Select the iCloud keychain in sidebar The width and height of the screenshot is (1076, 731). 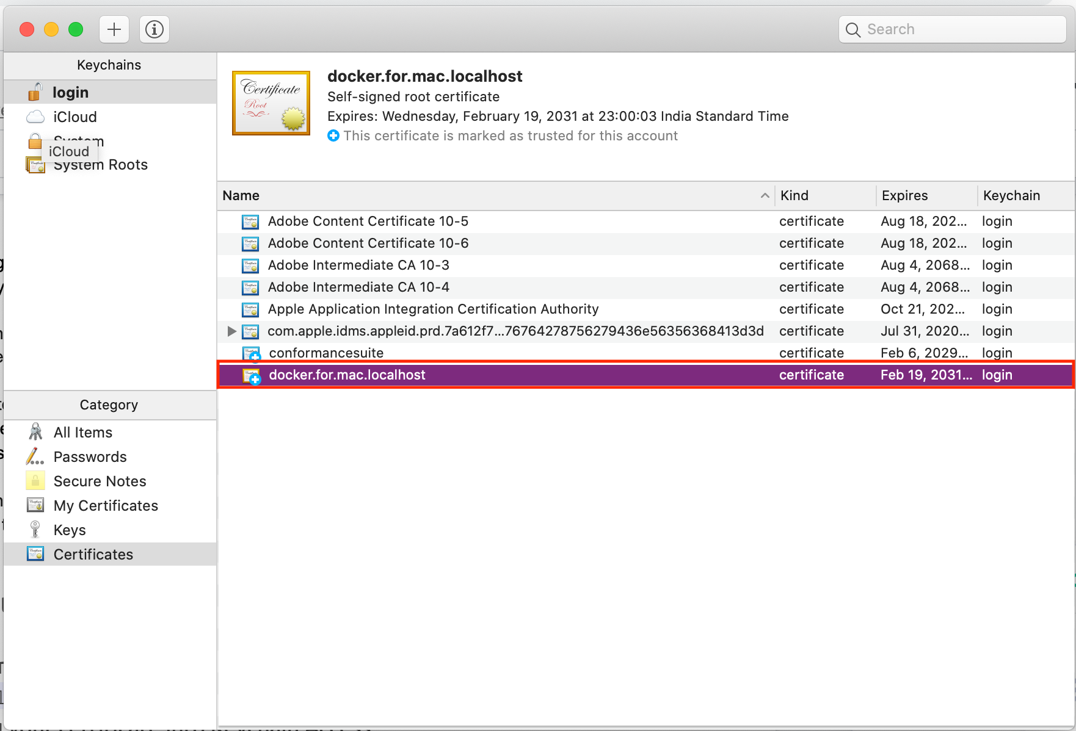[110, 117]
